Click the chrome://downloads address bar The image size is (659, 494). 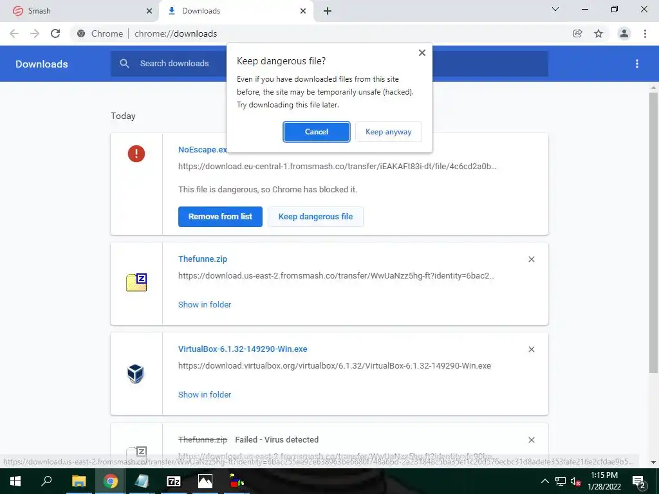[175, 33]
